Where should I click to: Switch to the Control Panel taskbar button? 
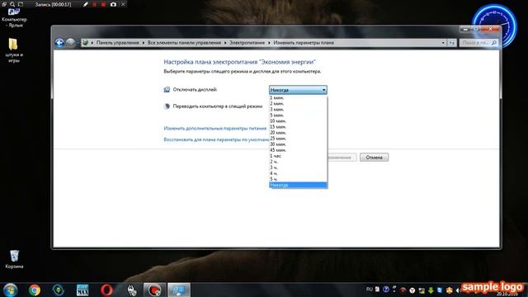coord(179,290)
